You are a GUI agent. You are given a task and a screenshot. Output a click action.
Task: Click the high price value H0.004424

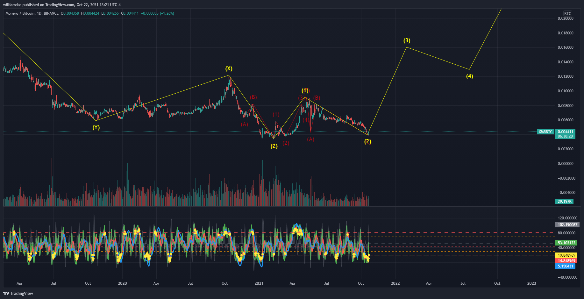coord(90,13)
